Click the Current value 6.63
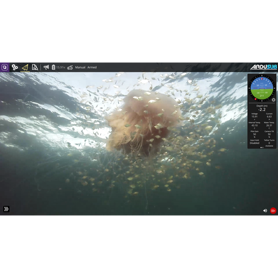Viewport: 278px width, 278px height. point(269,117)
